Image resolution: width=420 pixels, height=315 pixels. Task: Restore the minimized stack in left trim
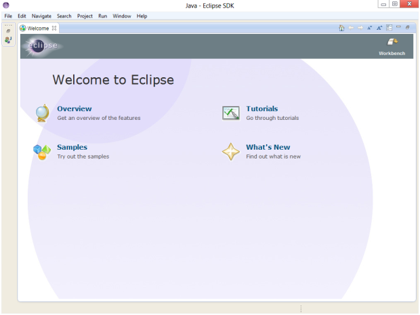[8, 30]
